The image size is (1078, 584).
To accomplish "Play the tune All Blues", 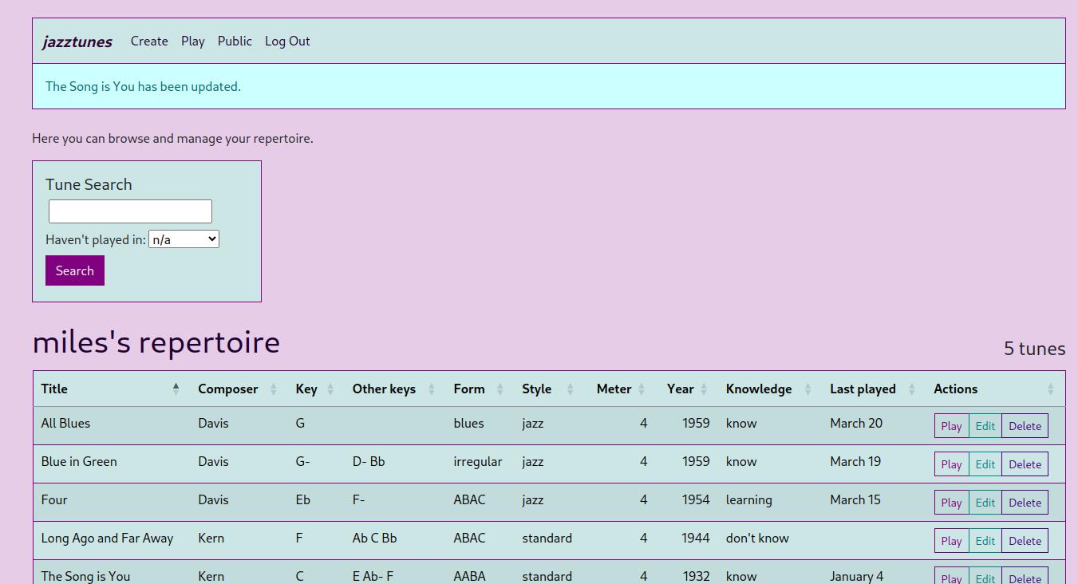I will 951,426.
